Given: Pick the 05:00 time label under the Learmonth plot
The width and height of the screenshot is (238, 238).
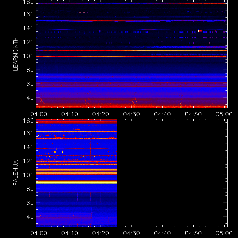Looking at the screenshot, I should click(x=224, y=114).
